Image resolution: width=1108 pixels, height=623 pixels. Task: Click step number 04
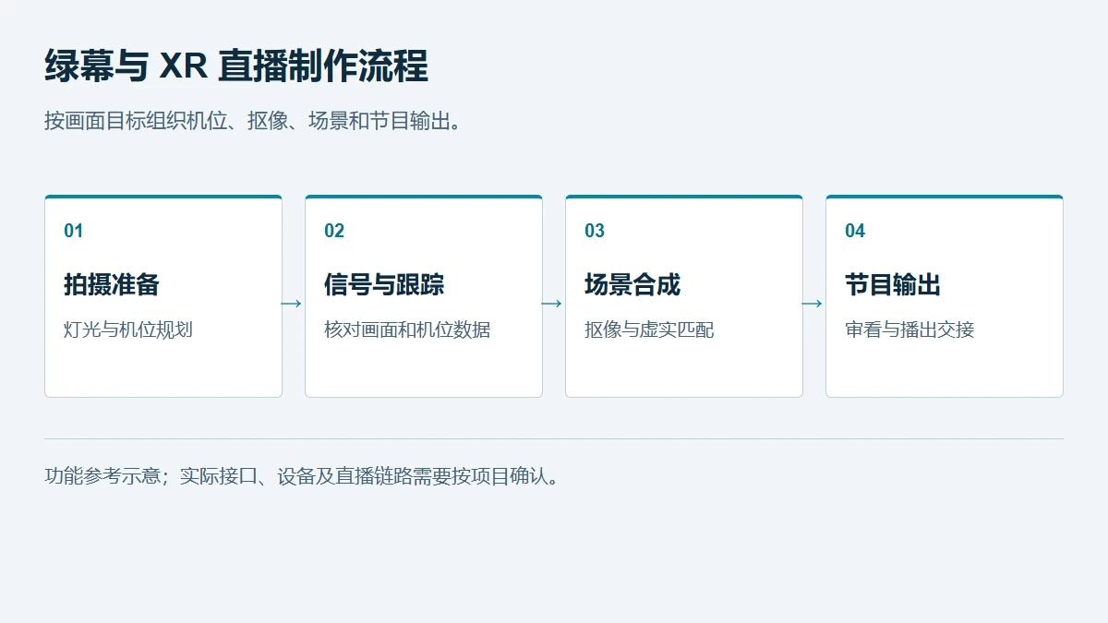tap(855, 231)
